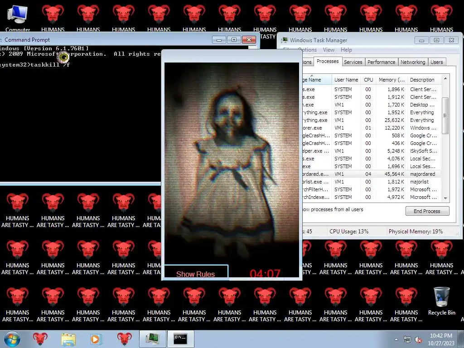Select the Processes tab
This screenshot has height=348, width=464.
point(328,61)
